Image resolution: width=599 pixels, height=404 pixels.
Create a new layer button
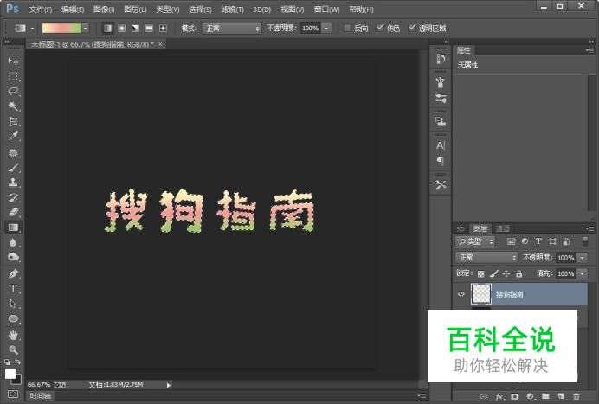[x=561, y=396]
